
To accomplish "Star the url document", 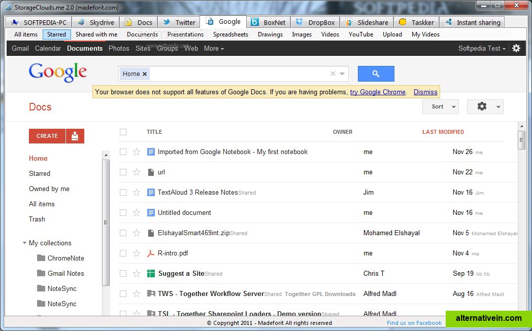I will tap(137, 172).
